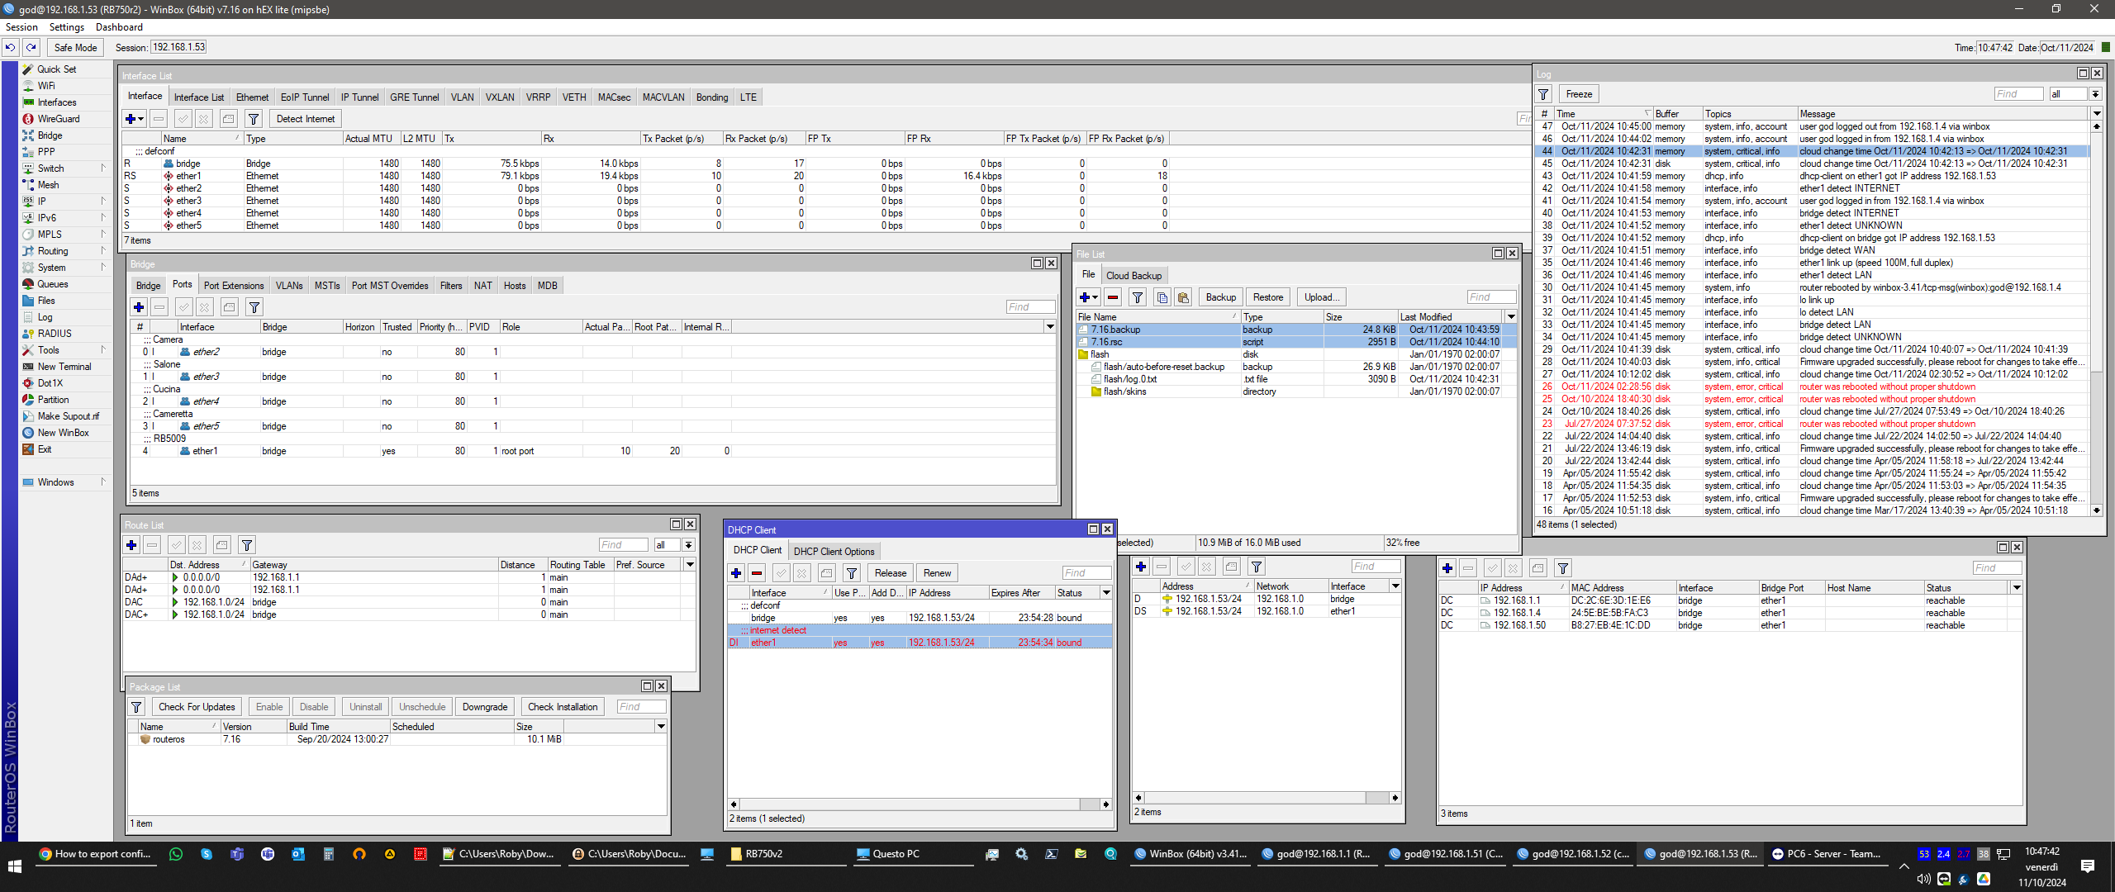Freeze the log output

pyautogui.click(x=1579, y=94)
